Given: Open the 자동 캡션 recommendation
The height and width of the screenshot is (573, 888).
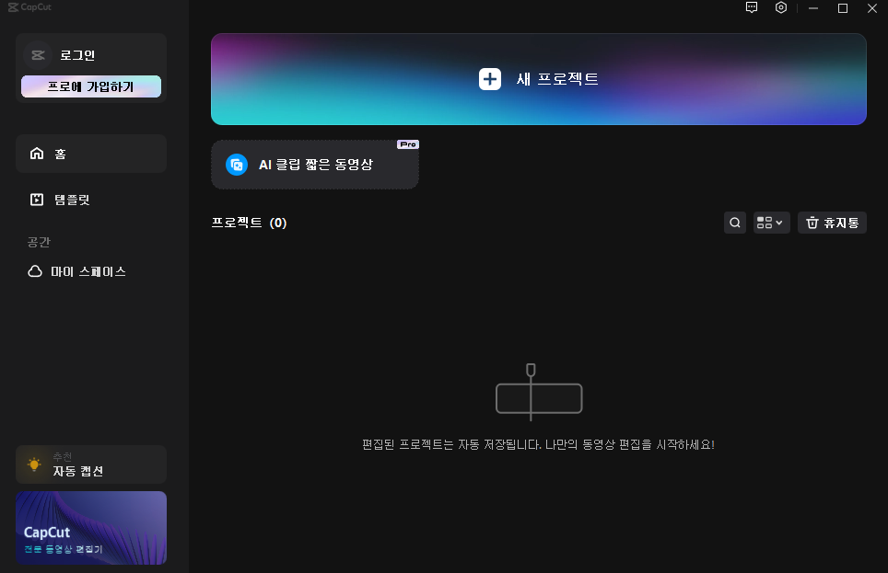Looking at the screenshot, I should [x=91, y=464].
